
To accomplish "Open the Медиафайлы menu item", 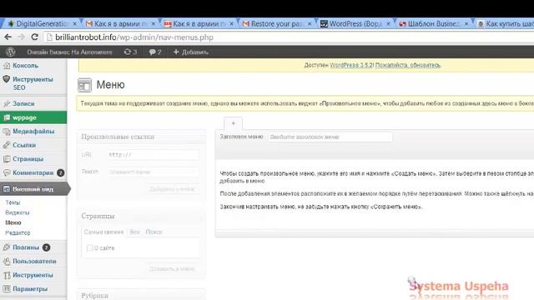I will (33, 131).
